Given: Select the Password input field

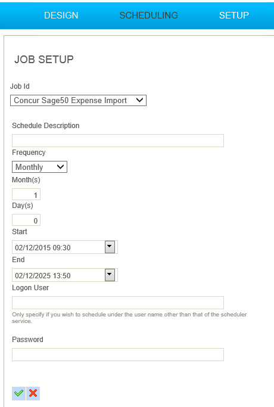Looking at the screenshot, I should 118,355.
